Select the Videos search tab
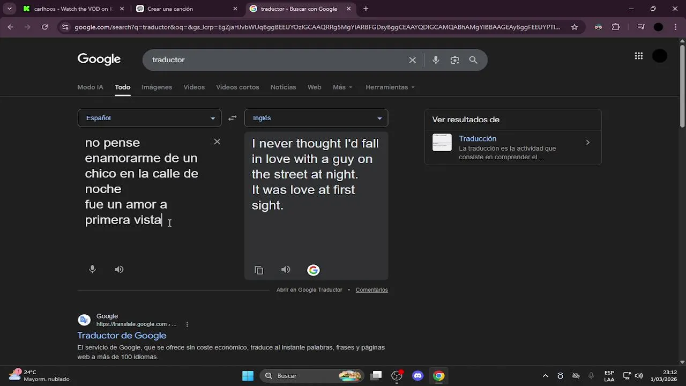The height and width of the screenshot is (386, 686). pyautogui.click(x=194, y=87)
